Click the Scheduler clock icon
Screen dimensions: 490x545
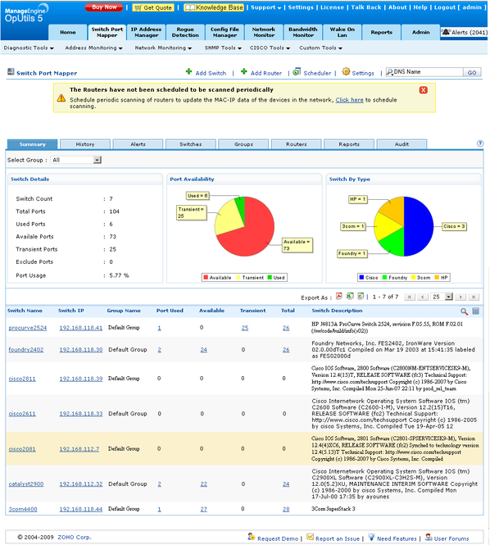(297, 71)
